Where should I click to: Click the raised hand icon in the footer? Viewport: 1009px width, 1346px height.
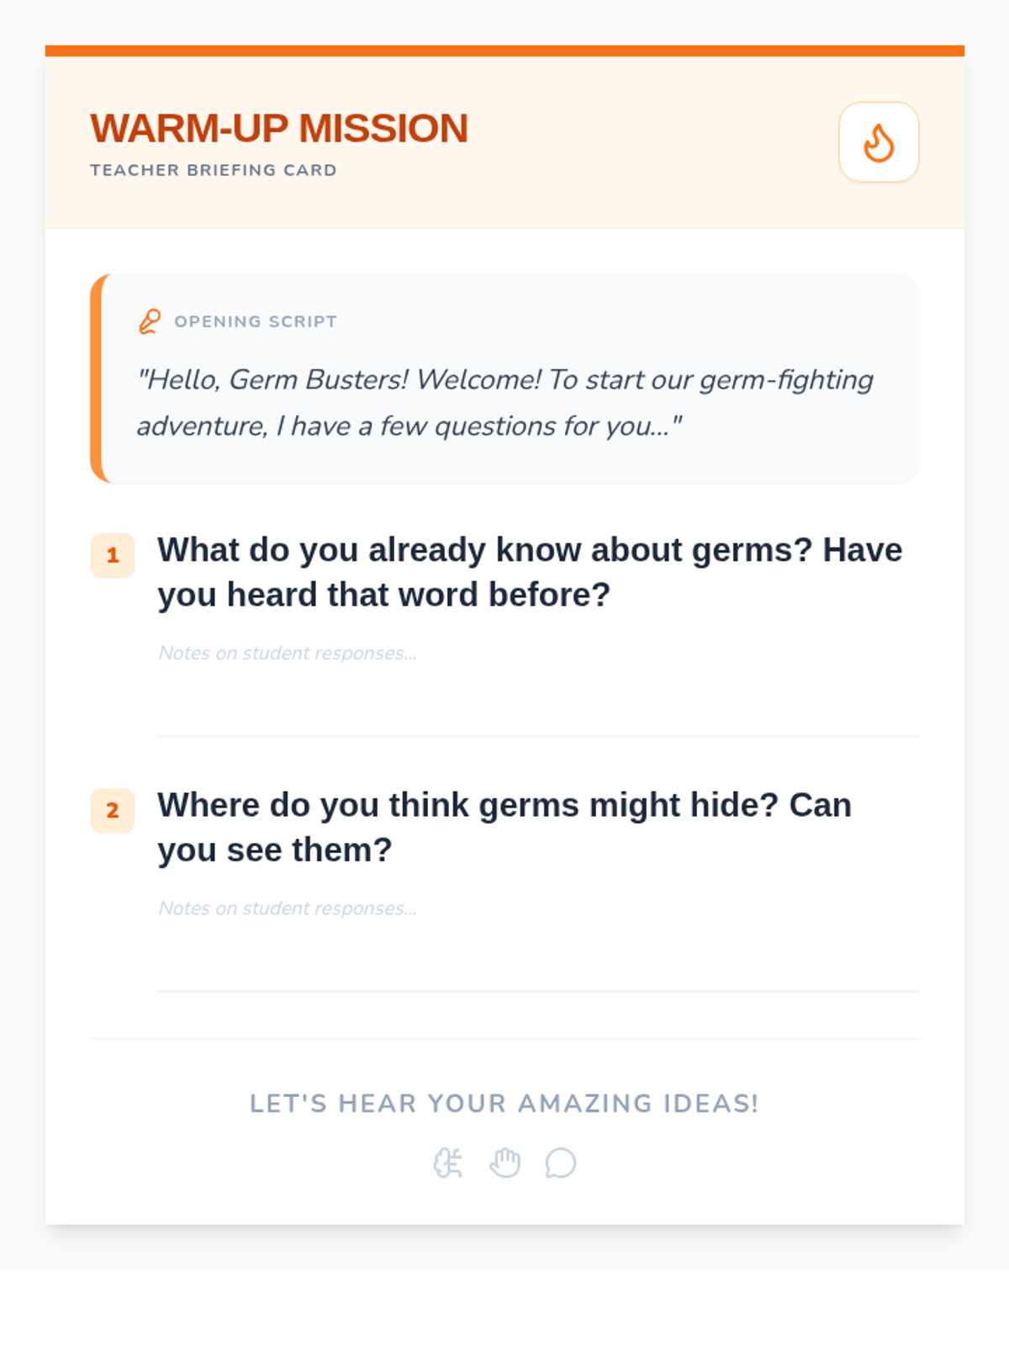coord(504,1163)
